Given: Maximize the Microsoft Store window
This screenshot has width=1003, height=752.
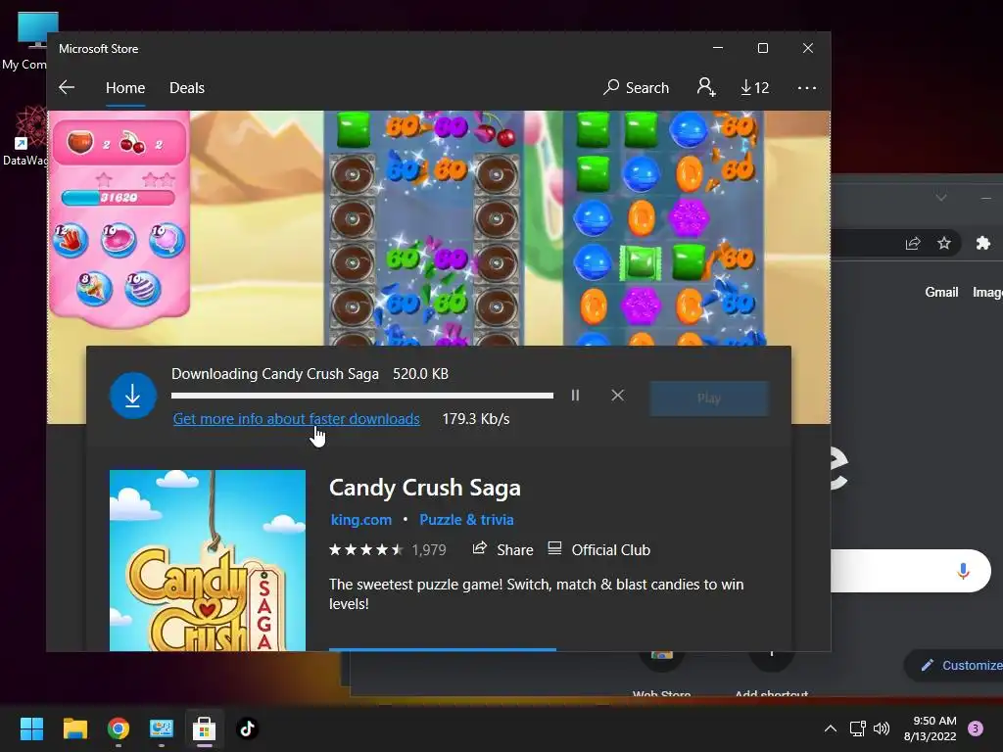Looking at the screenshot, I should coord(762,49).
